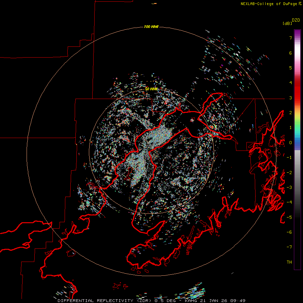Click the [dB] unit label
The image size is (303, 303).
pyautogui.click(x=288, y=23)
